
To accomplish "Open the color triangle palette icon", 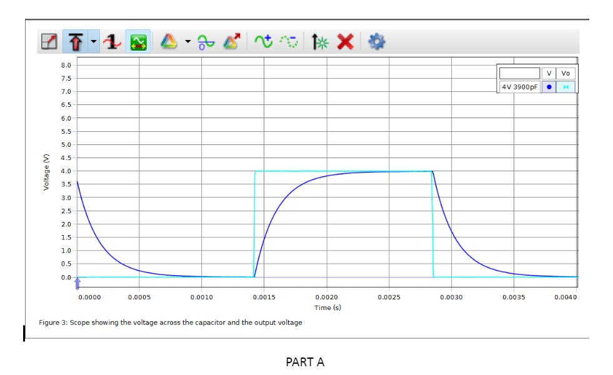I will 169,41.
